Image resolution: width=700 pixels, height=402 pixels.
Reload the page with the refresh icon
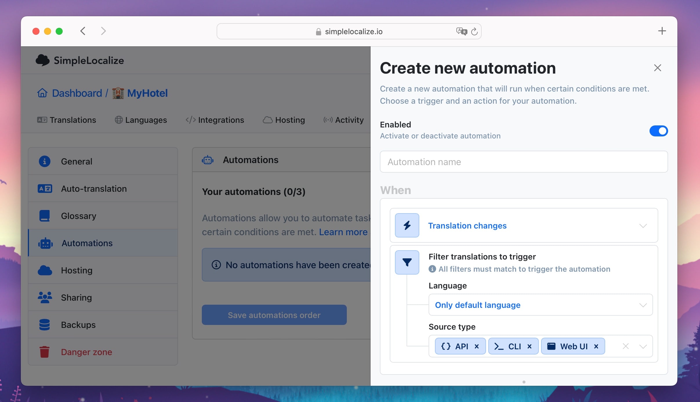click(x=474, y=31)
